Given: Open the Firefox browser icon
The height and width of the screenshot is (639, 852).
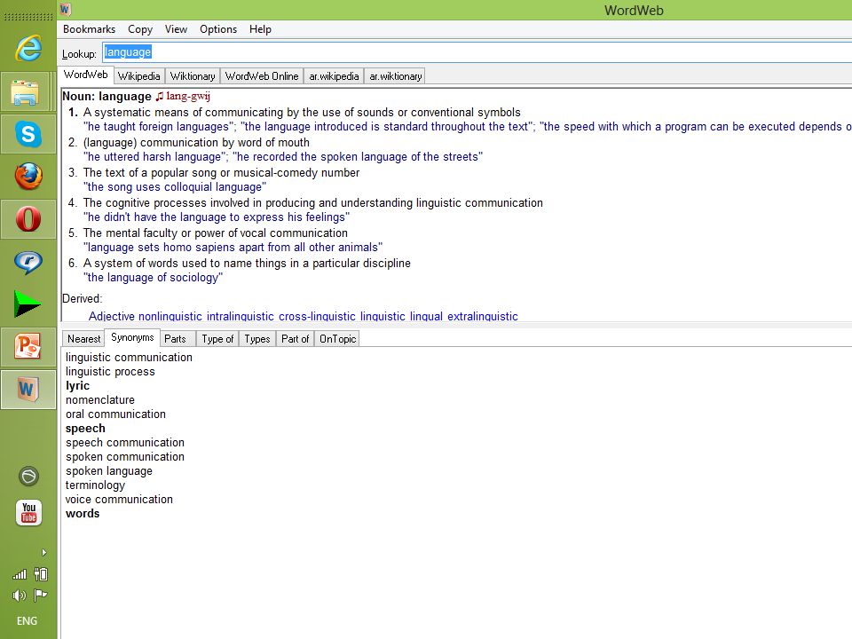Looking at the screenshot, I should tap(28, 176).
